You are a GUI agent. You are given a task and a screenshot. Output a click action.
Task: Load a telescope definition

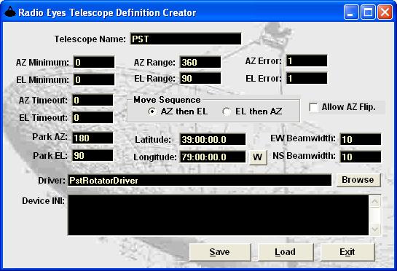[x=286, y=252]
